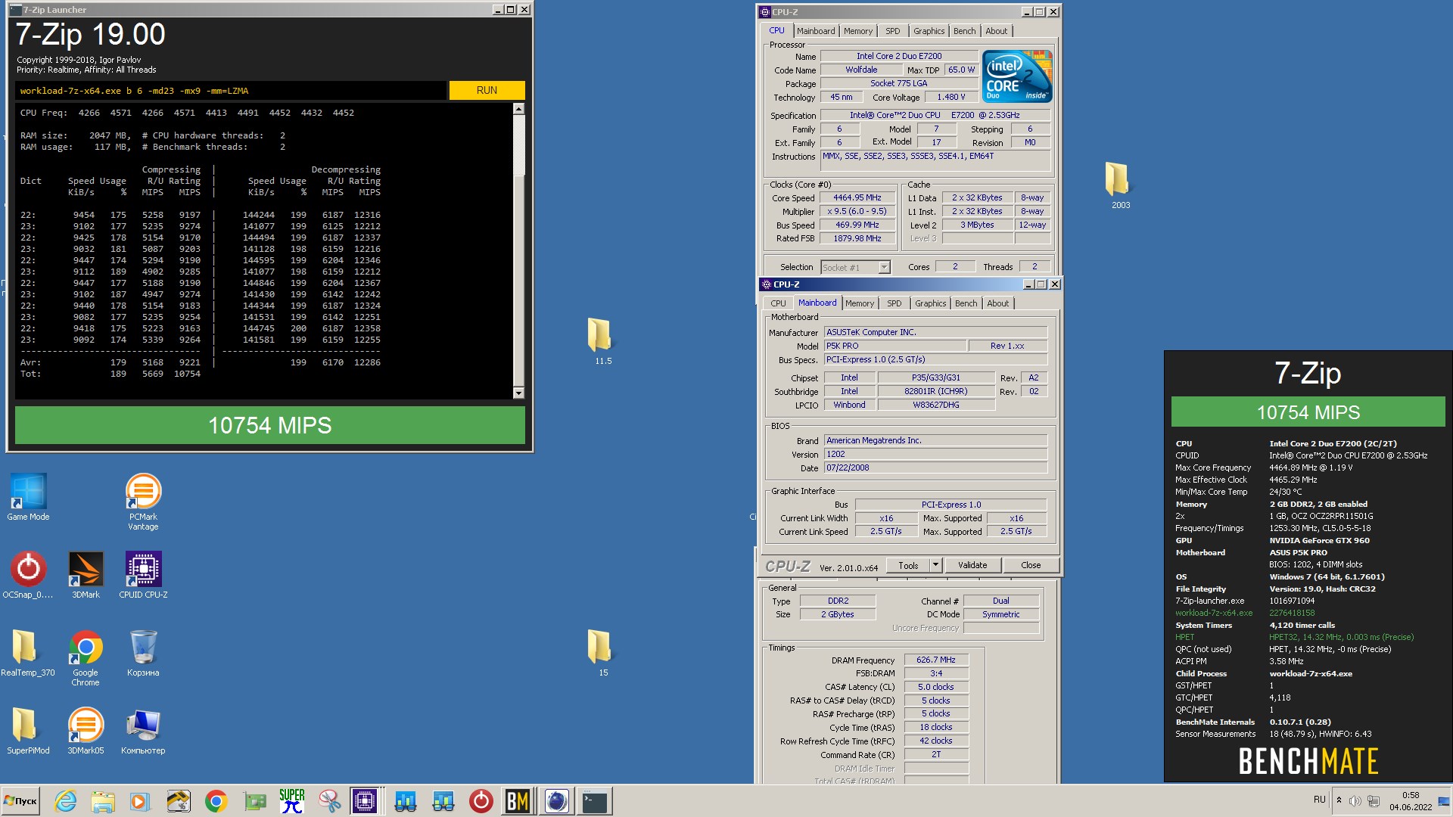Click the Validate button in CPU-Z
This screenshot has width=1453, height=817.
(972, 565)
